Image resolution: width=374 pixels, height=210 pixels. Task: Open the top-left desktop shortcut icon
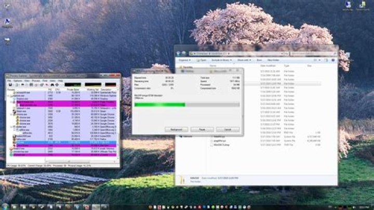pyautogui.click(x=7, y=7)
